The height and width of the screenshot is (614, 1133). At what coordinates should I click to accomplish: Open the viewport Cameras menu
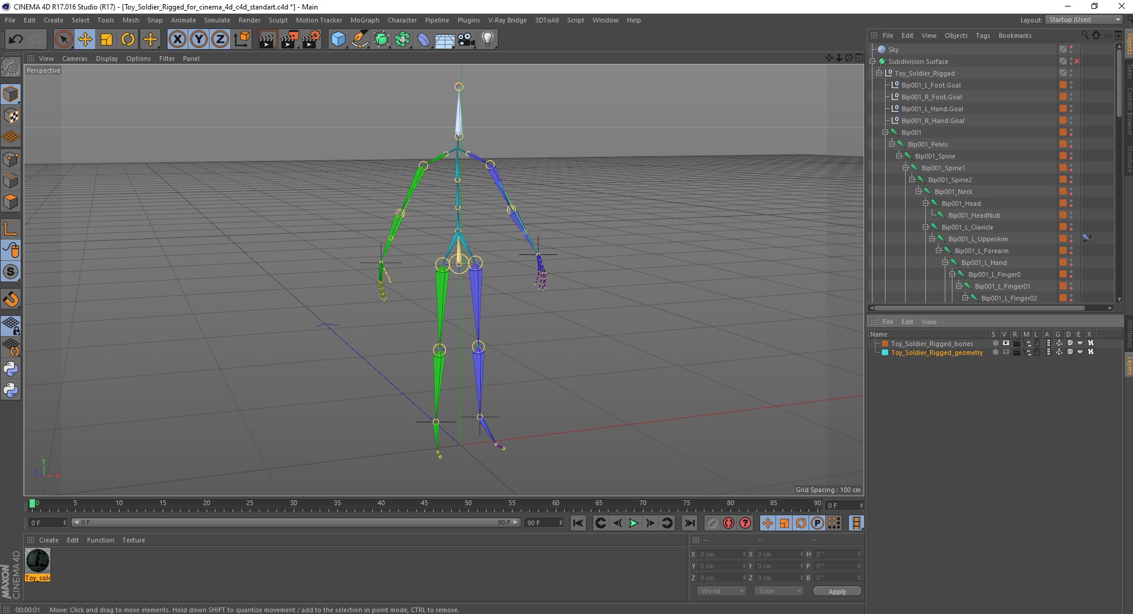[x=75, y=59]
